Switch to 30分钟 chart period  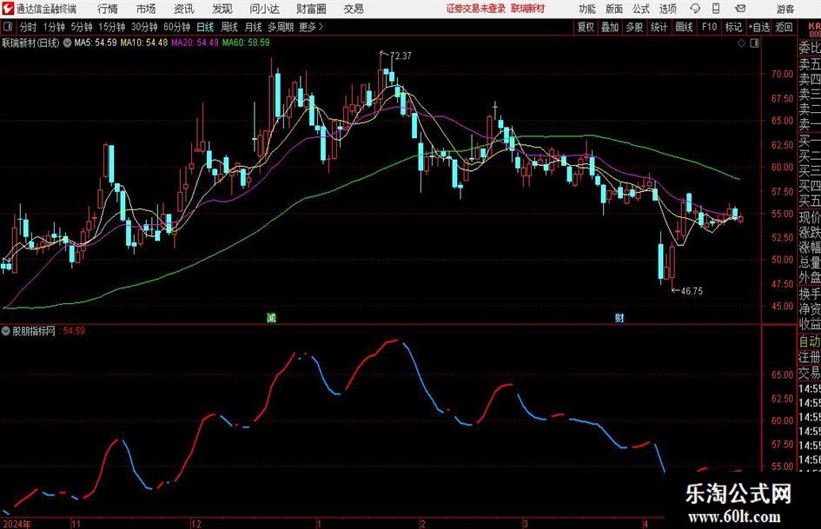[x=144, y=27]
